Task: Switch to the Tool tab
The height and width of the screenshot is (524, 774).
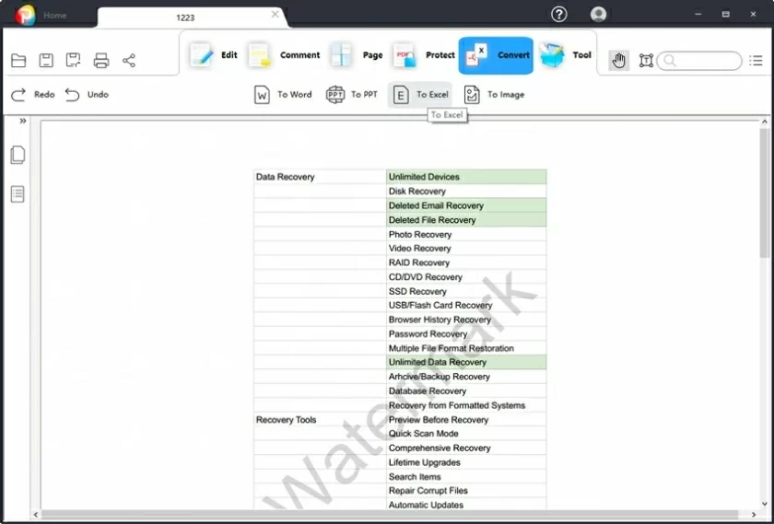Action: [565, 54]
